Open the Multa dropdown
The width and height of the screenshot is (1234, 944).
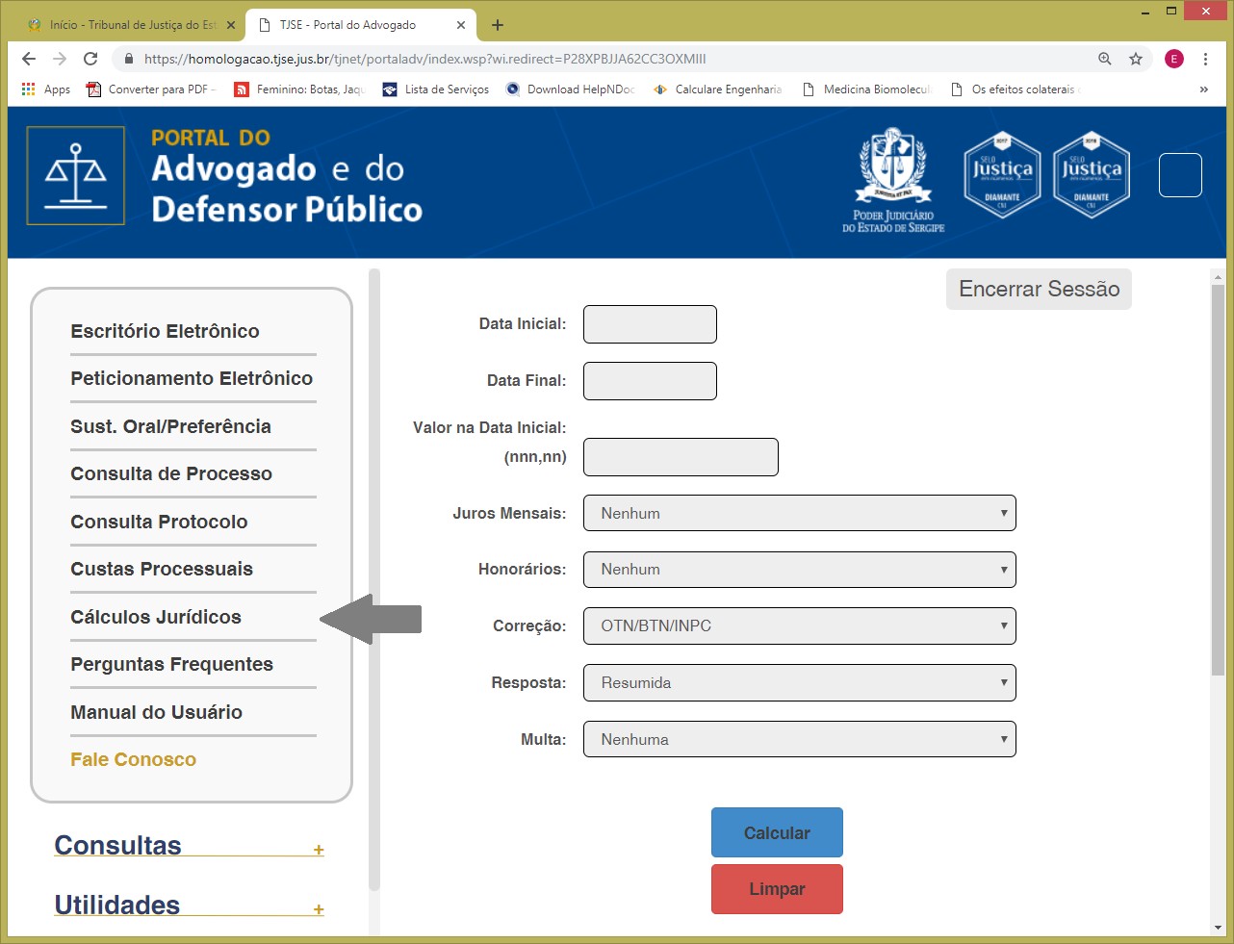799,739
